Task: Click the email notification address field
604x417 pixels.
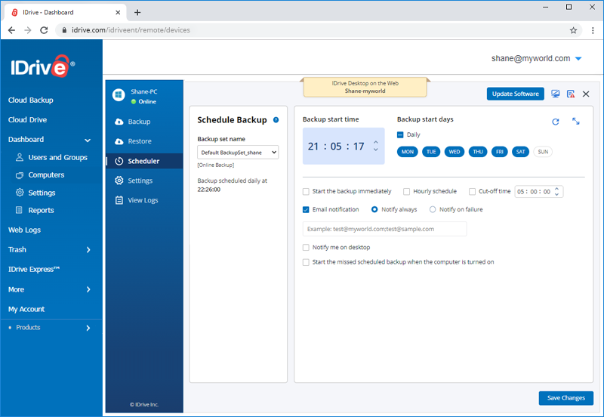Action: pos(384,229)
